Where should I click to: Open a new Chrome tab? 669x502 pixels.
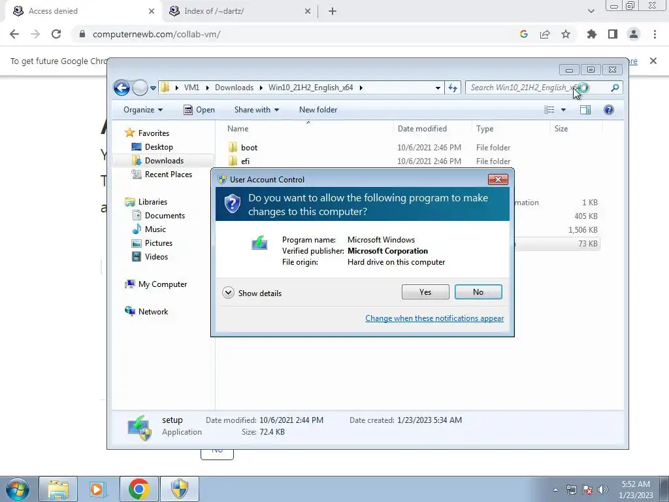pyautogui.click(x=333, y=11)
